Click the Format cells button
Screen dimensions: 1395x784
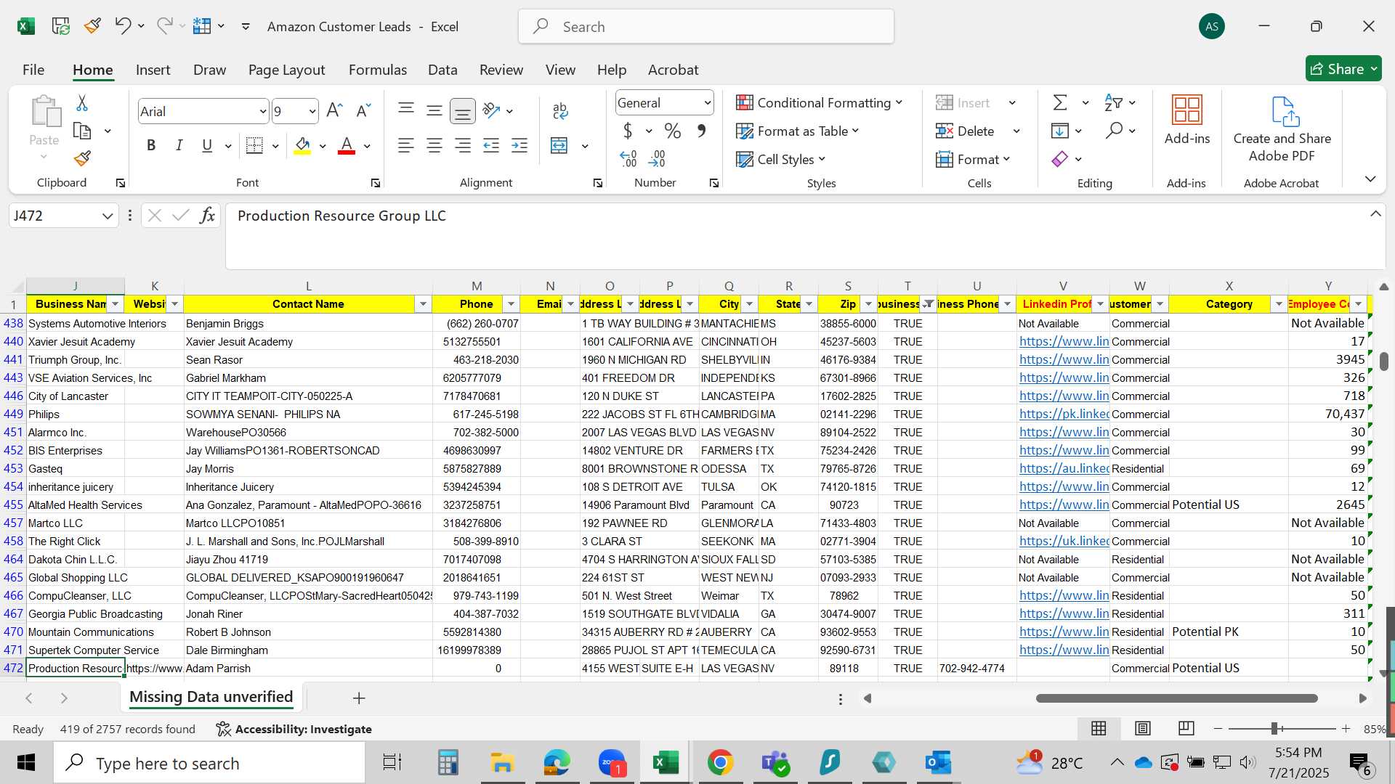point(974,159)
